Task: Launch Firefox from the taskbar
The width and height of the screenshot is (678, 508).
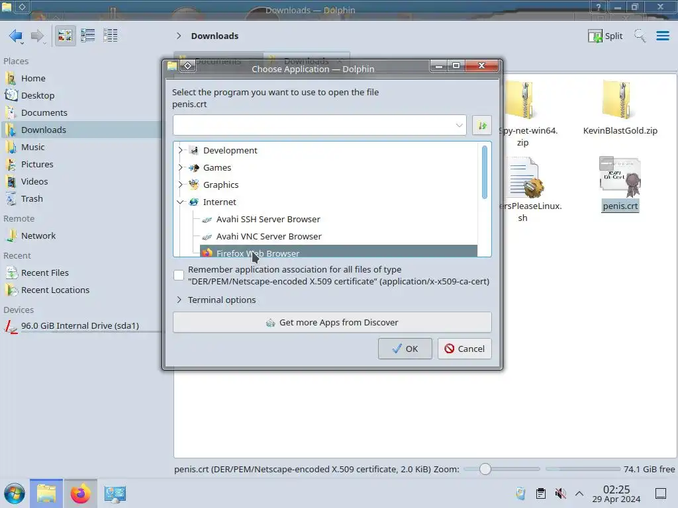Action: [x=80, y=493]
